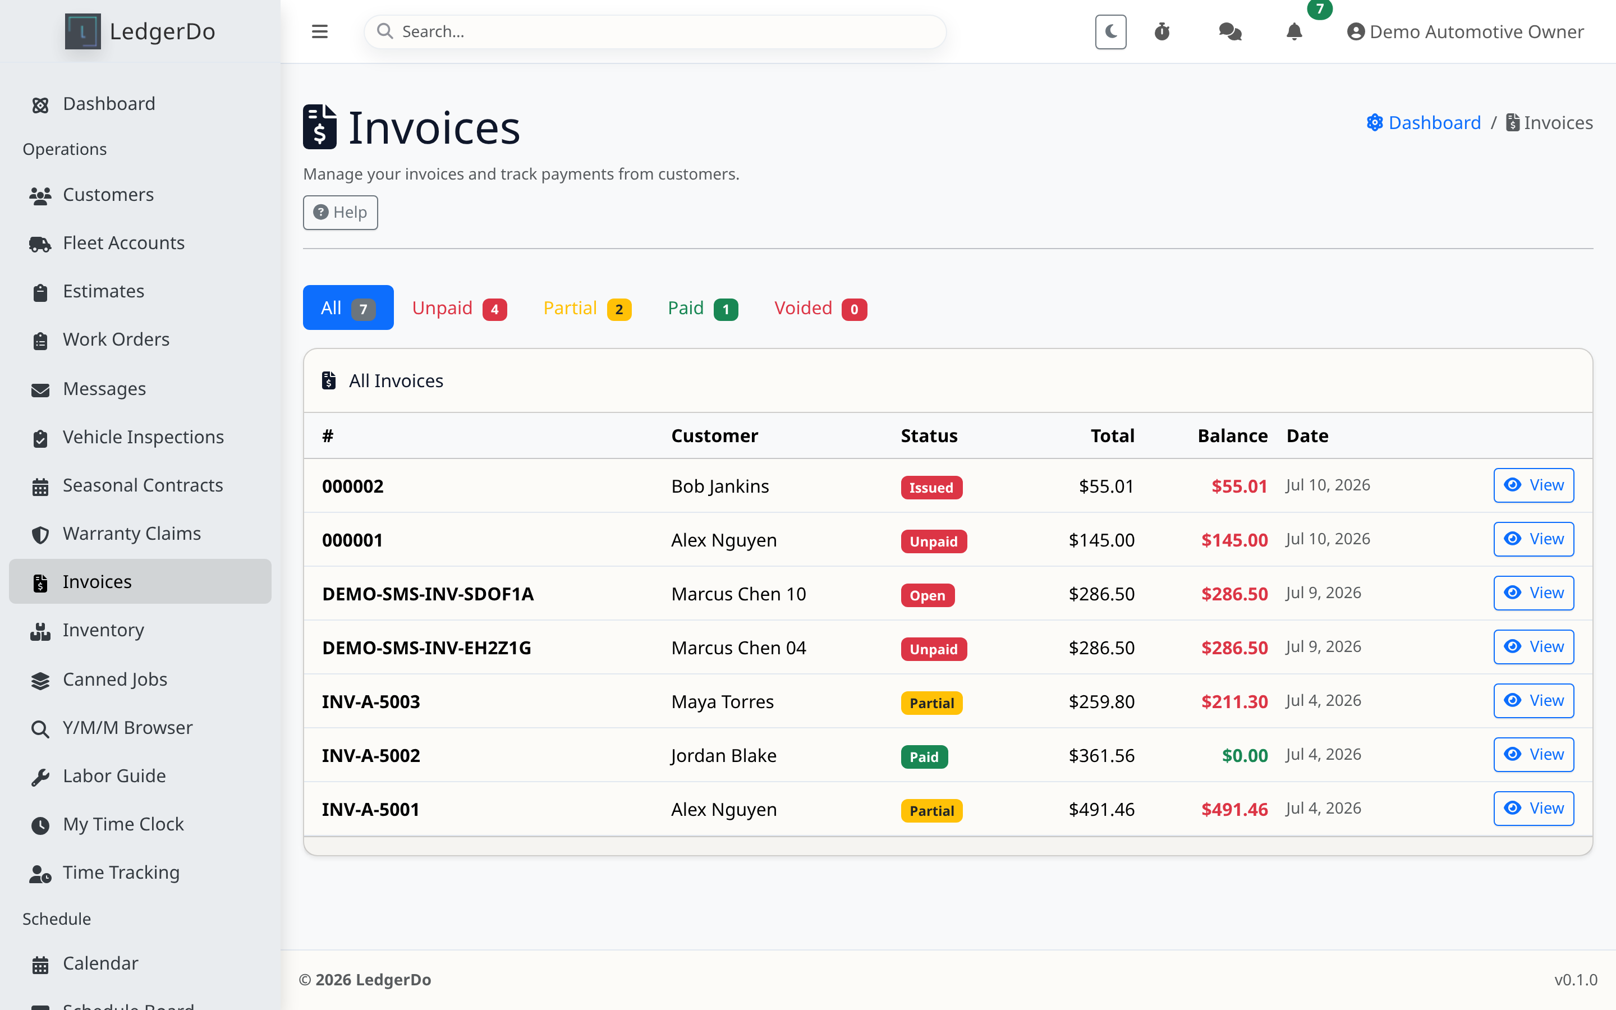The image size is (1616, 1010).
Task: Open the notifications bell
Action: [x=1294, y=31]
